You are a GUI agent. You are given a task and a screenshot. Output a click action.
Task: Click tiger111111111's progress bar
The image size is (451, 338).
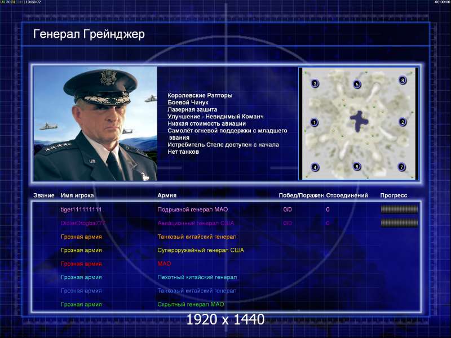[399, 210]
